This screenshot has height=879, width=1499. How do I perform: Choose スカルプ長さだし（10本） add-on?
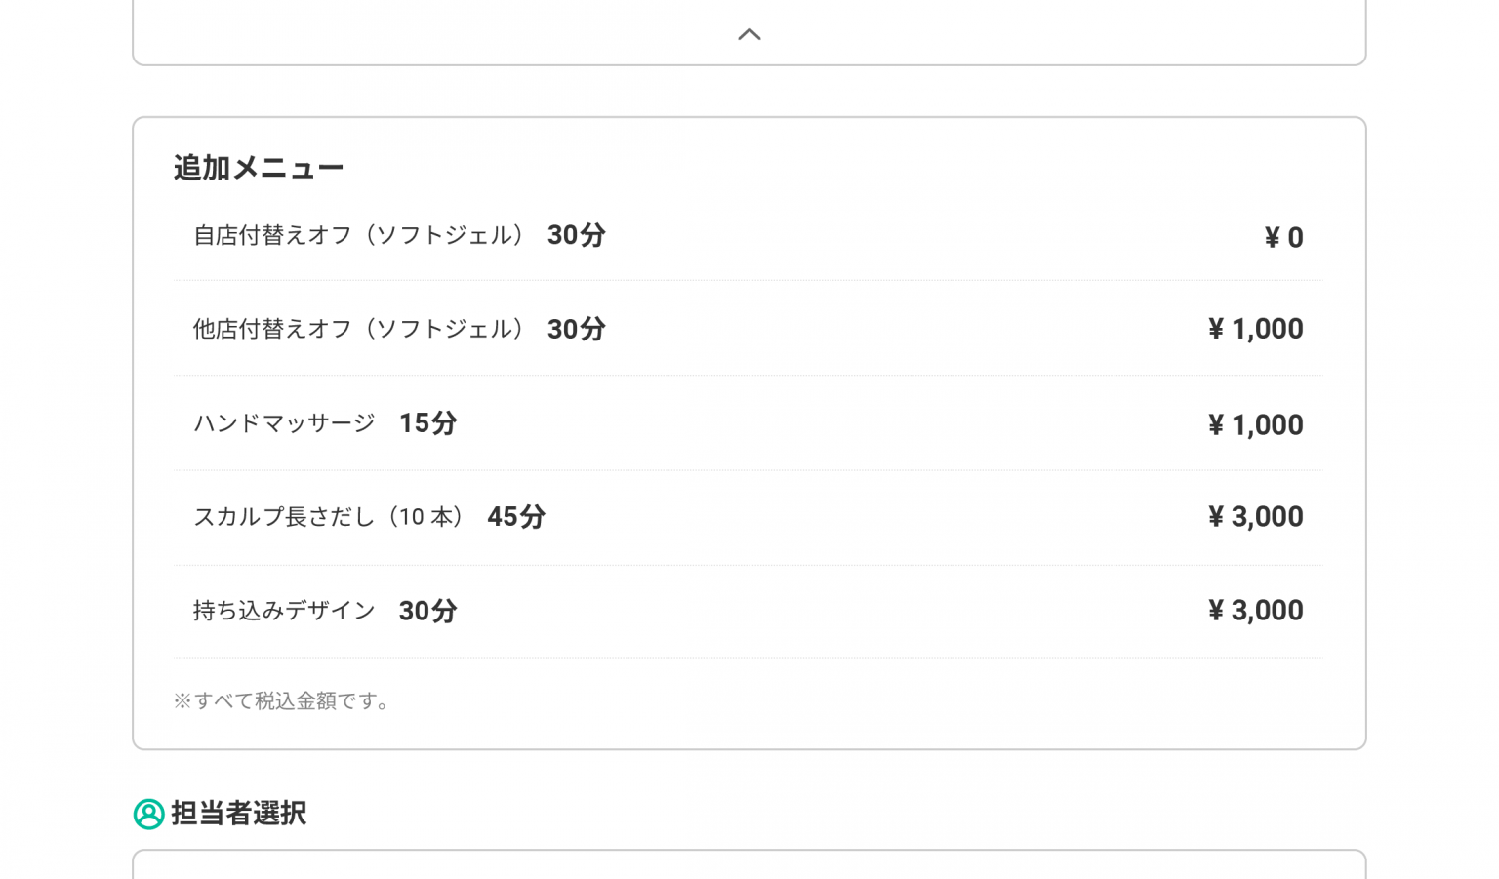[328, 517]
